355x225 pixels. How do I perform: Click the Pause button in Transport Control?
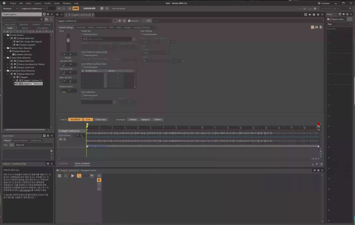(x=66, y=176)
